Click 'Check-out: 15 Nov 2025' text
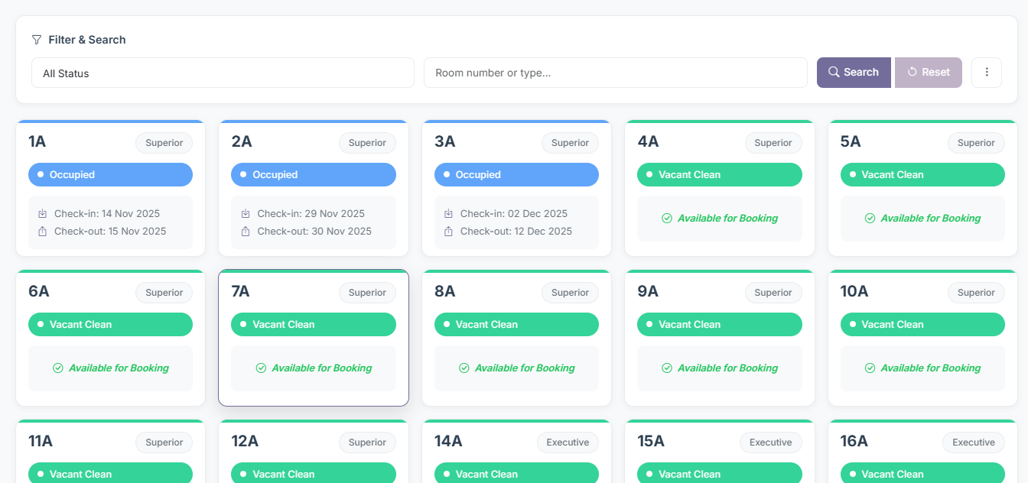 [110, 232]
